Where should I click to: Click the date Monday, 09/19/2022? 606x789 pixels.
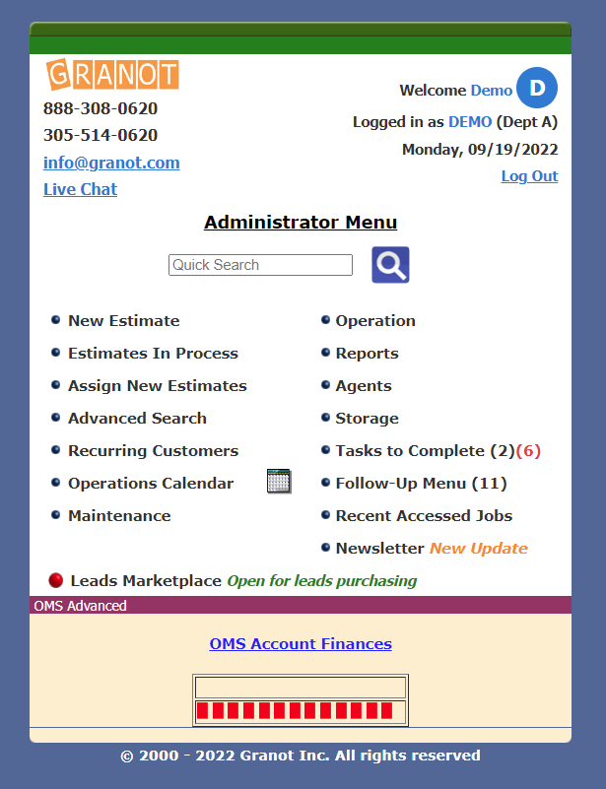[480, 150]
